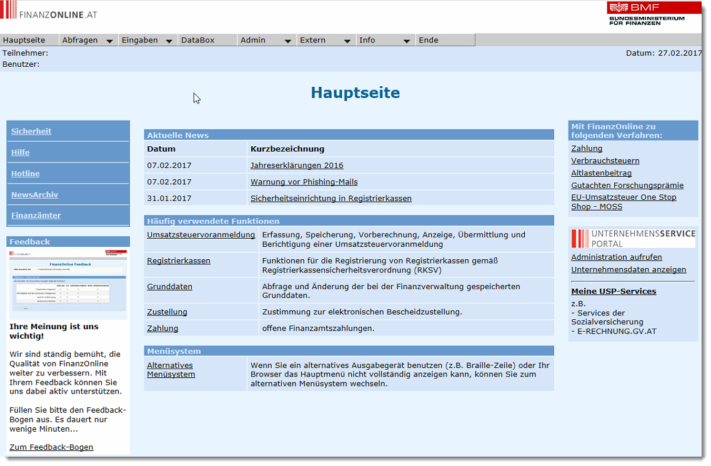Click the FinanzOnline.at logo

point(49,13)
